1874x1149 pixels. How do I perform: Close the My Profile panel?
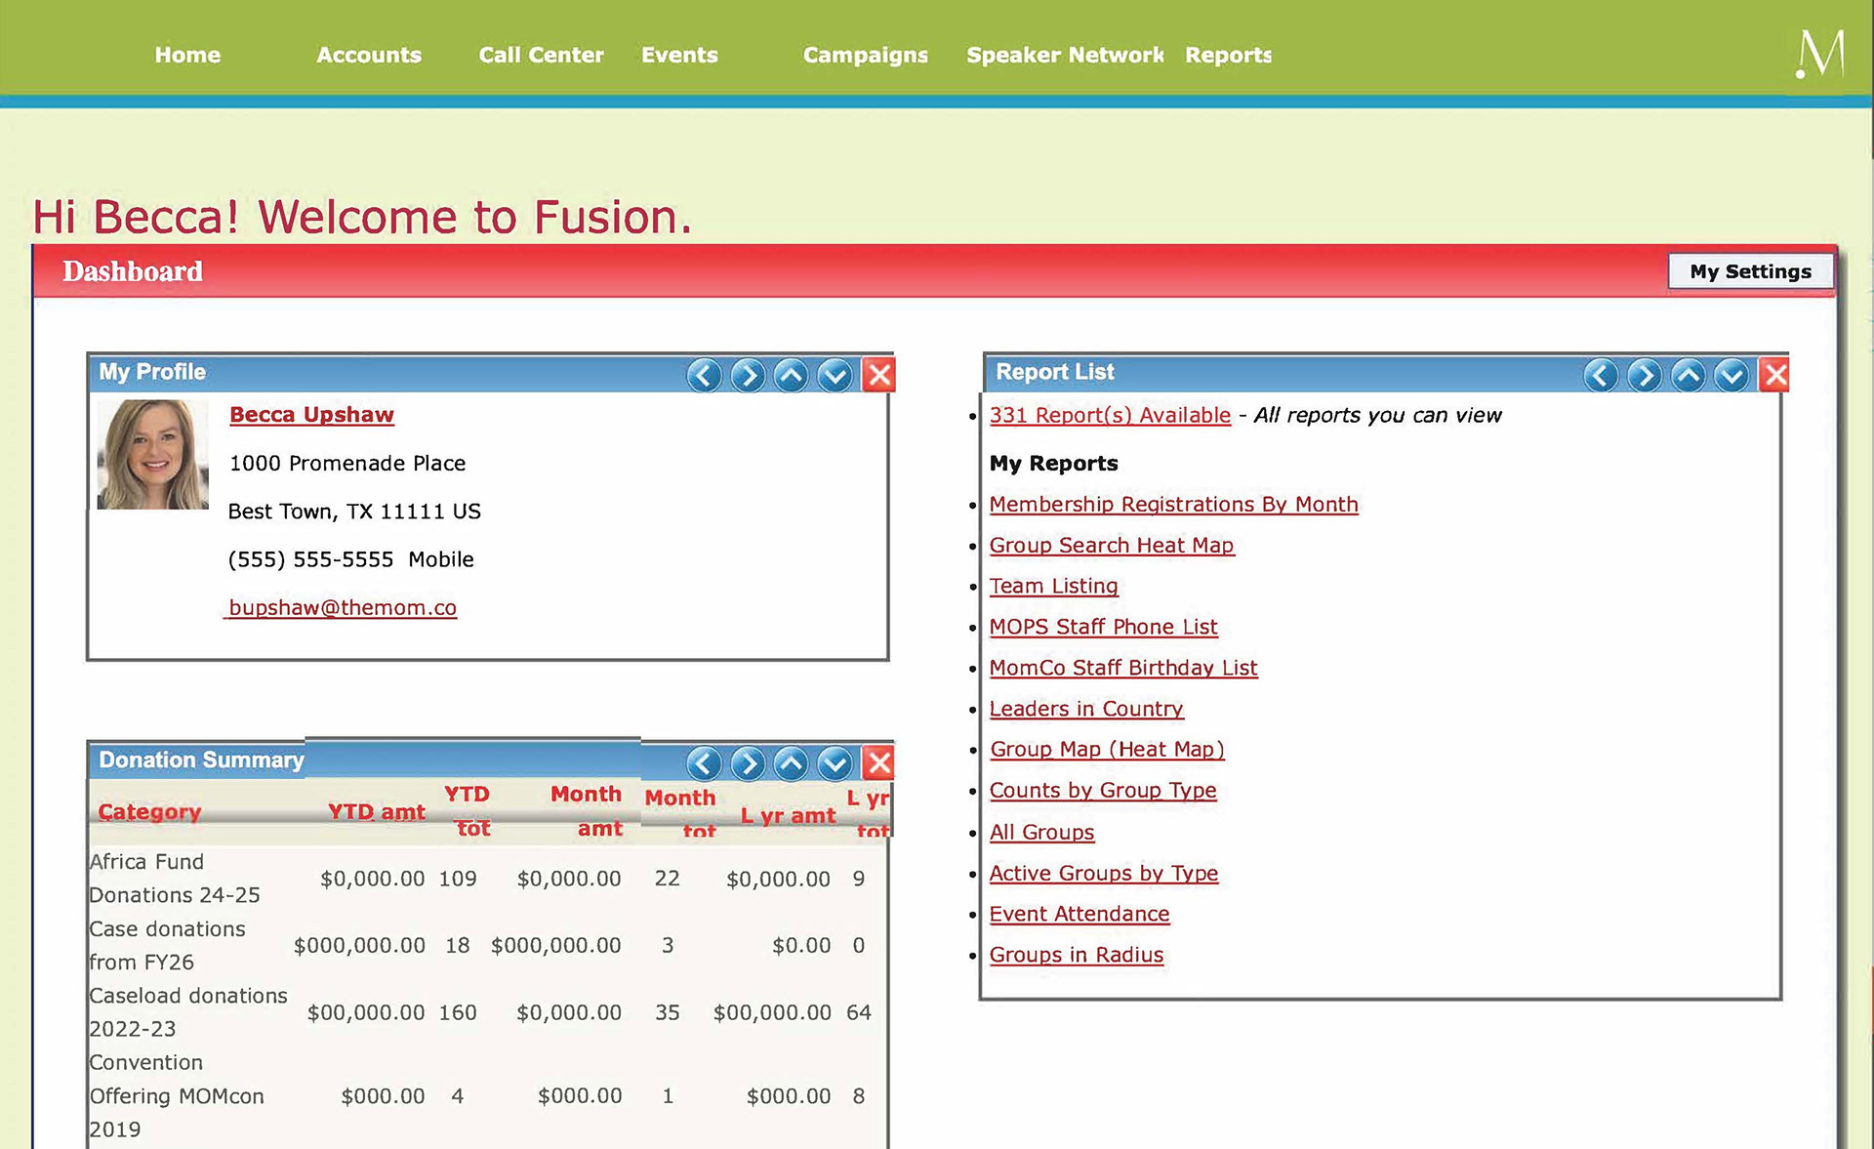pos(878,375)
